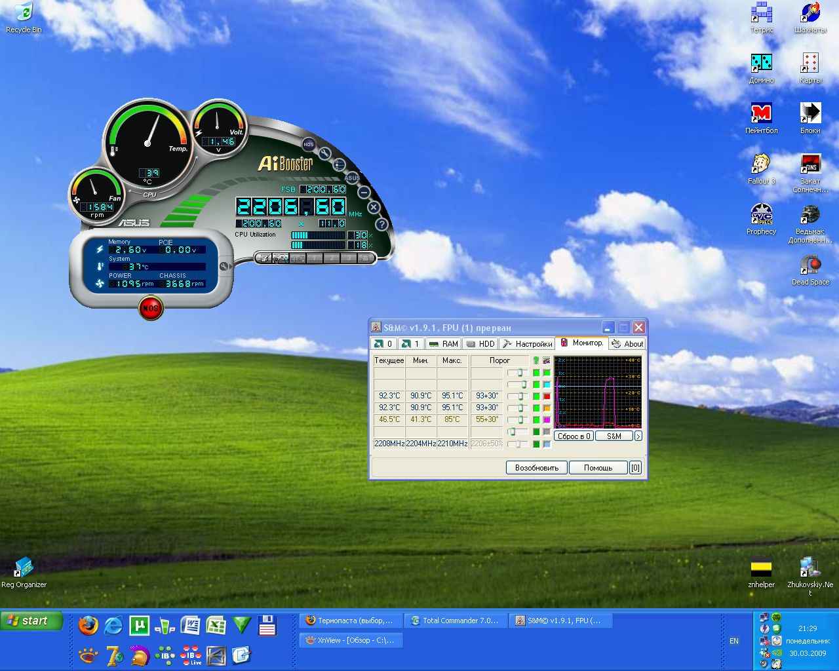Click the first profile button in AiBooster strip

[x=265, y=258]
